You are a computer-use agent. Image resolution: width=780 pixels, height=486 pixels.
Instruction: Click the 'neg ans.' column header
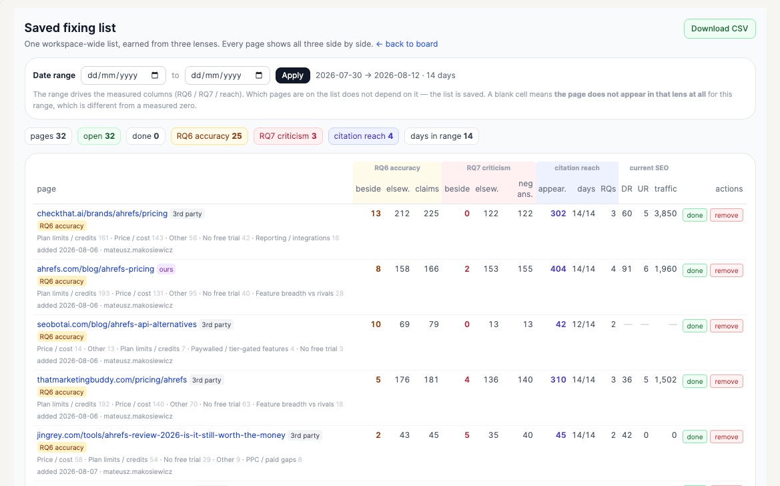point(525,189)
